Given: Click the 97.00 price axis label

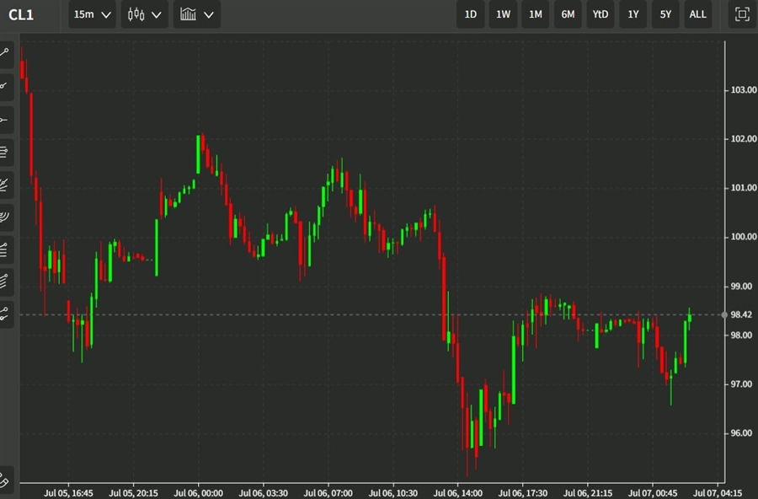Looking at the screenshot, I should [741, 384].
